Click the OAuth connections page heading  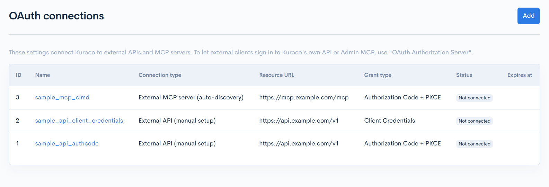click(56, 16)
